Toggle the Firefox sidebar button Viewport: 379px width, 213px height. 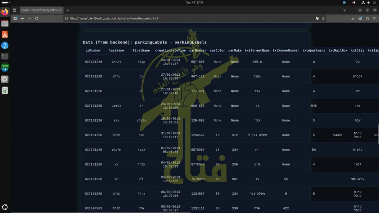coord(15,18)
